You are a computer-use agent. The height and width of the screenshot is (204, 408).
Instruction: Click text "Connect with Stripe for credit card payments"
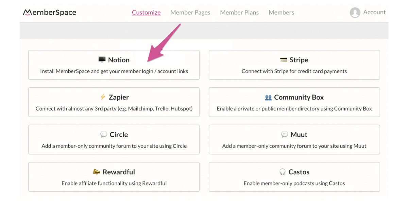(x=294, y=71)
